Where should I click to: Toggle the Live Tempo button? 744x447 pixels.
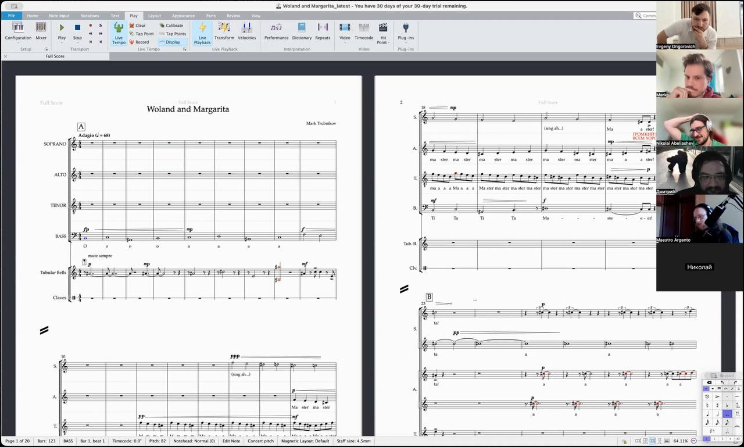(119, 33)
